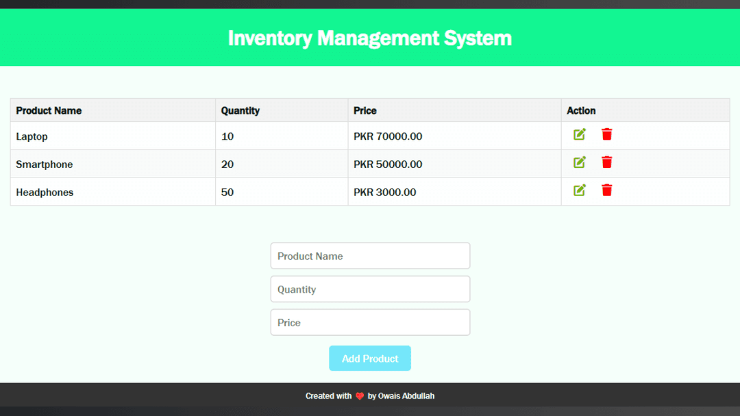
Task: Click the PKR 50000.00 price cell
Action: pyautogui.click(x=388, y=164)
